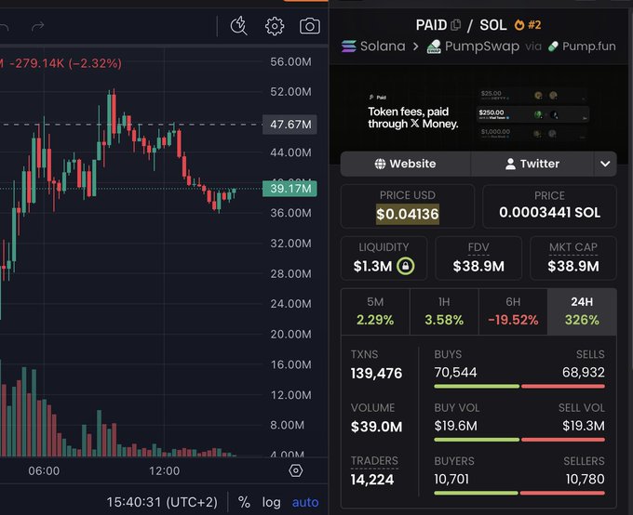
Task: Click the BUYERS 10,701 value
Action: click(451, 479)
